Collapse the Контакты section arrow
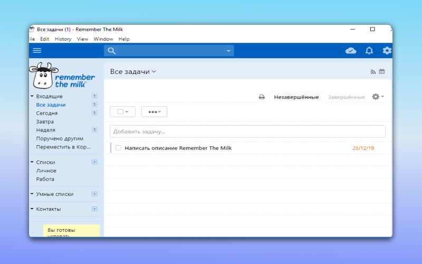Viewport: 422px width, 264px height. 32,209
